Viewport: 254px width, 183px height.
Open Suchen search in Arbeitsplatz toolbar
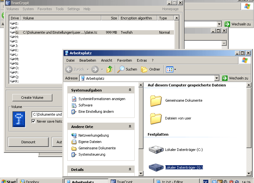click(127, 69)
